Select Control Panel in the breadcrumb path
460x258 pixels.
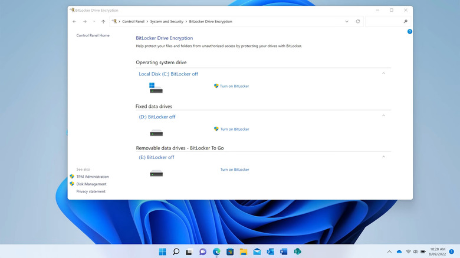133,21
